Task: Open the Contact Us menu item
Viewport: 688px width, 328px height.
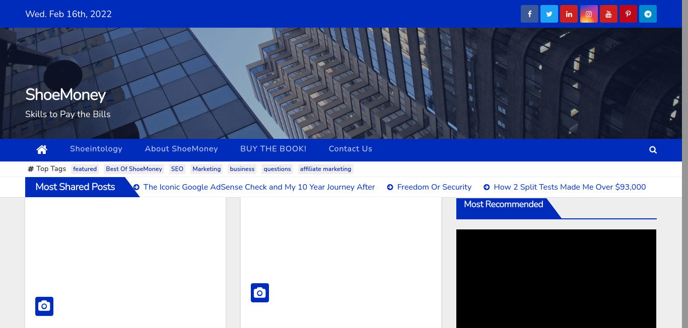Action: tap(350, 149)
